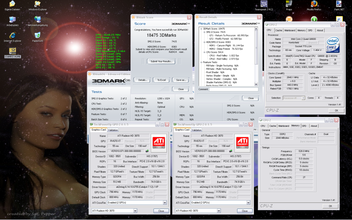Viewport: 352px width, 220px height.
Task: Click Result Details scrollbar down arrow
Action: (x=256, y=84)
